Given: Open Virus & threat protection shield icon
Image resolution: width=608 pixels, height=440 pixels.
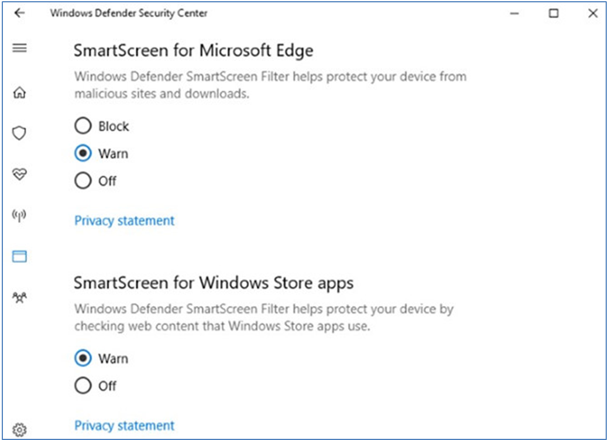Looking at the screenshot, I should pyautogui.click(x=19, y=133).
